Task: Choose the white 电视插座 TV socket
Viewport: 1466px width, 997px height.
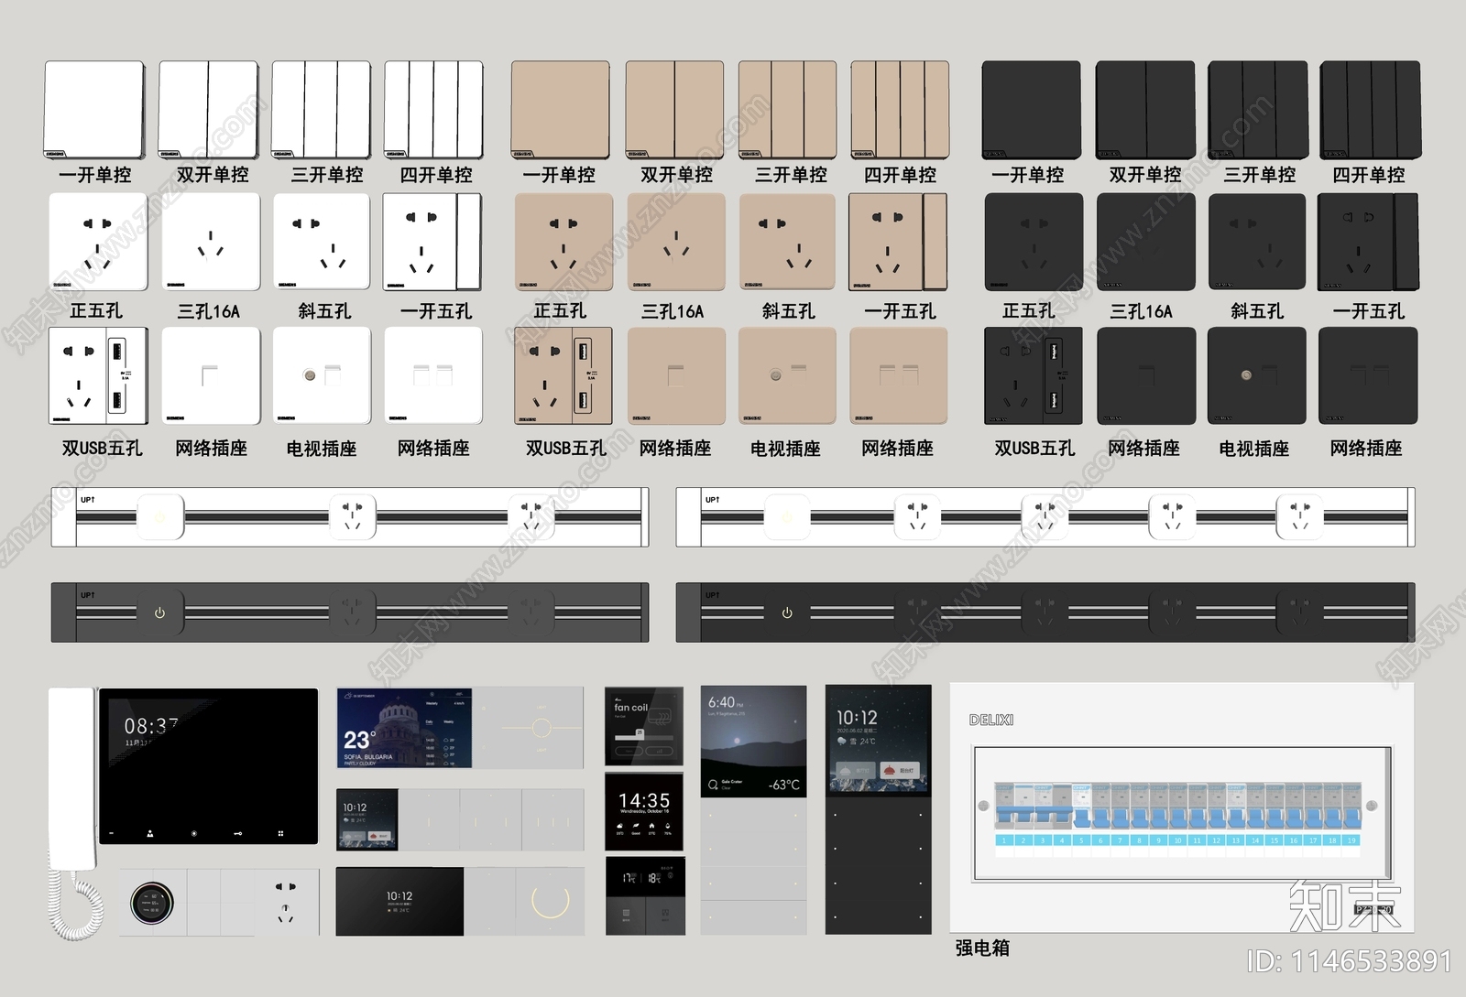Action: (322, 375)
